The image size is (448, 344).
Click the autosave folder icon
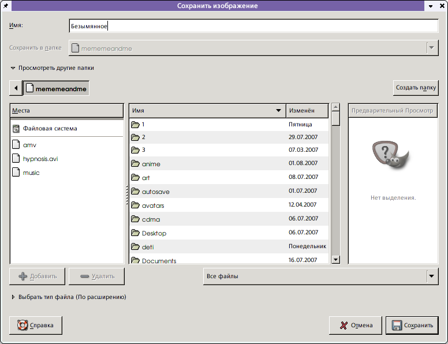(136, 192)
